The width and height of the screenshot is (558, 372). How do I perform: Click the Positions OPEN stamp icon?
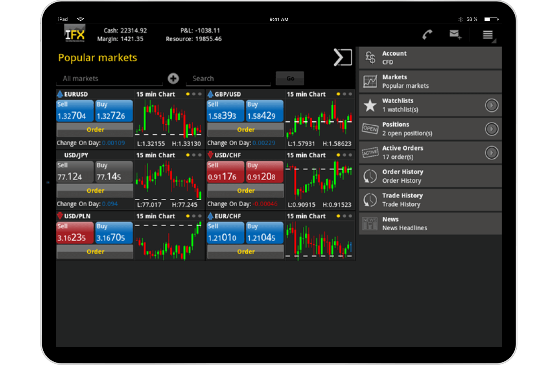click(370, 129)
